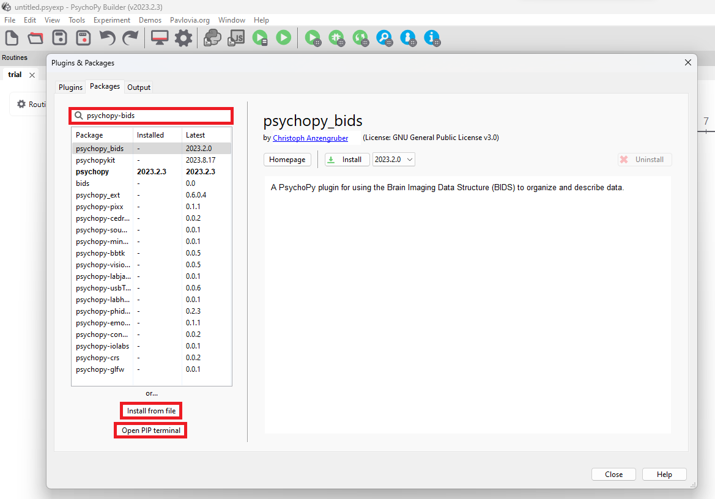Screen dimensions: 715x499
Task: Click the package search field
Action: click(152, 116)
